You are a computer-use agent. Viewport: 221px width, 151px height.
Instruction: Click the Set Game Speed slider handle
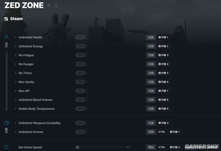[77, 147]
